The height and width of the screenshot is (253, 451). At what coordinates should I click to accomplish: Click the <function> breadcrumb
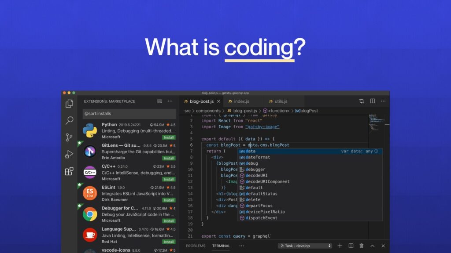[276, 111]
